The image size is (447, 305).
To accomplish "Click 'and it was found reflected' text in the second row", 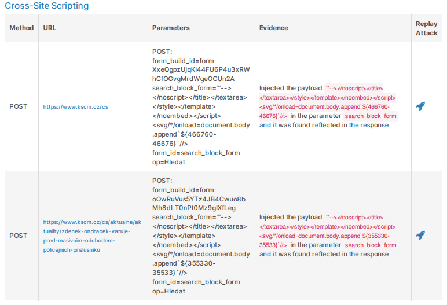I will click(324, 254).
